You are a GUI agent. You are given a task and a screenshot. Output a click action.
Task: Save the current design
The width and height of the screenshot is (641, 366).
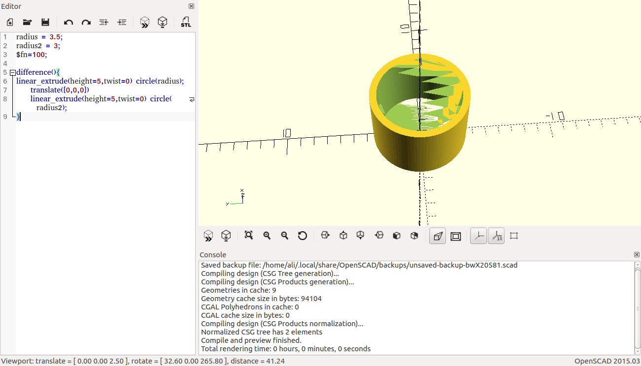(x=45, y=22)
